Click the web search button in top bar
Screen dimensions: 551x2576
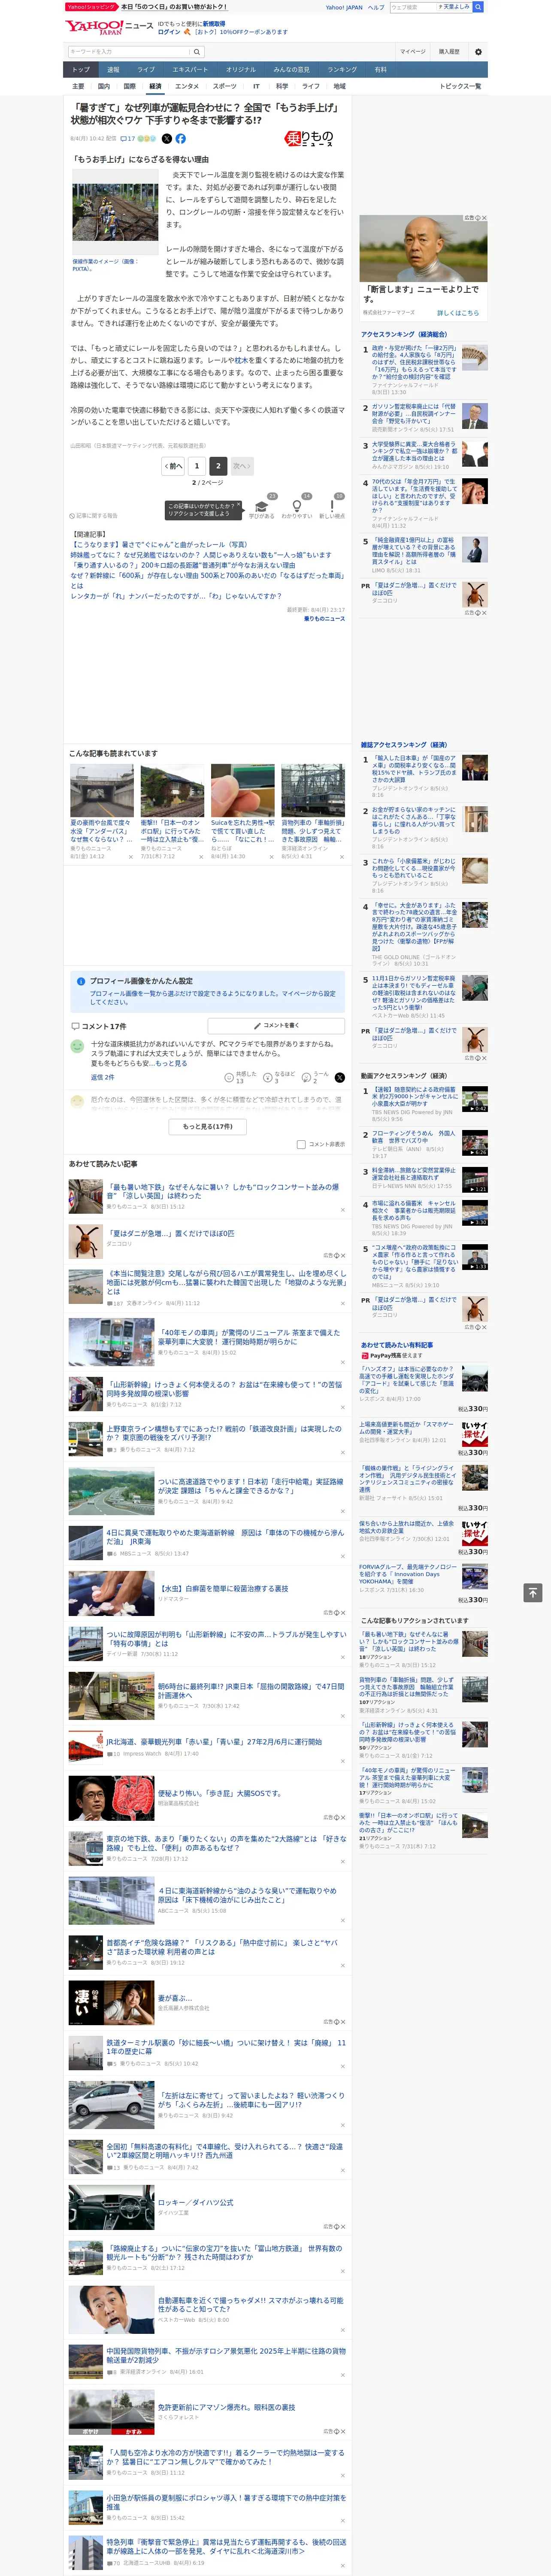click(x=478, y=7)
